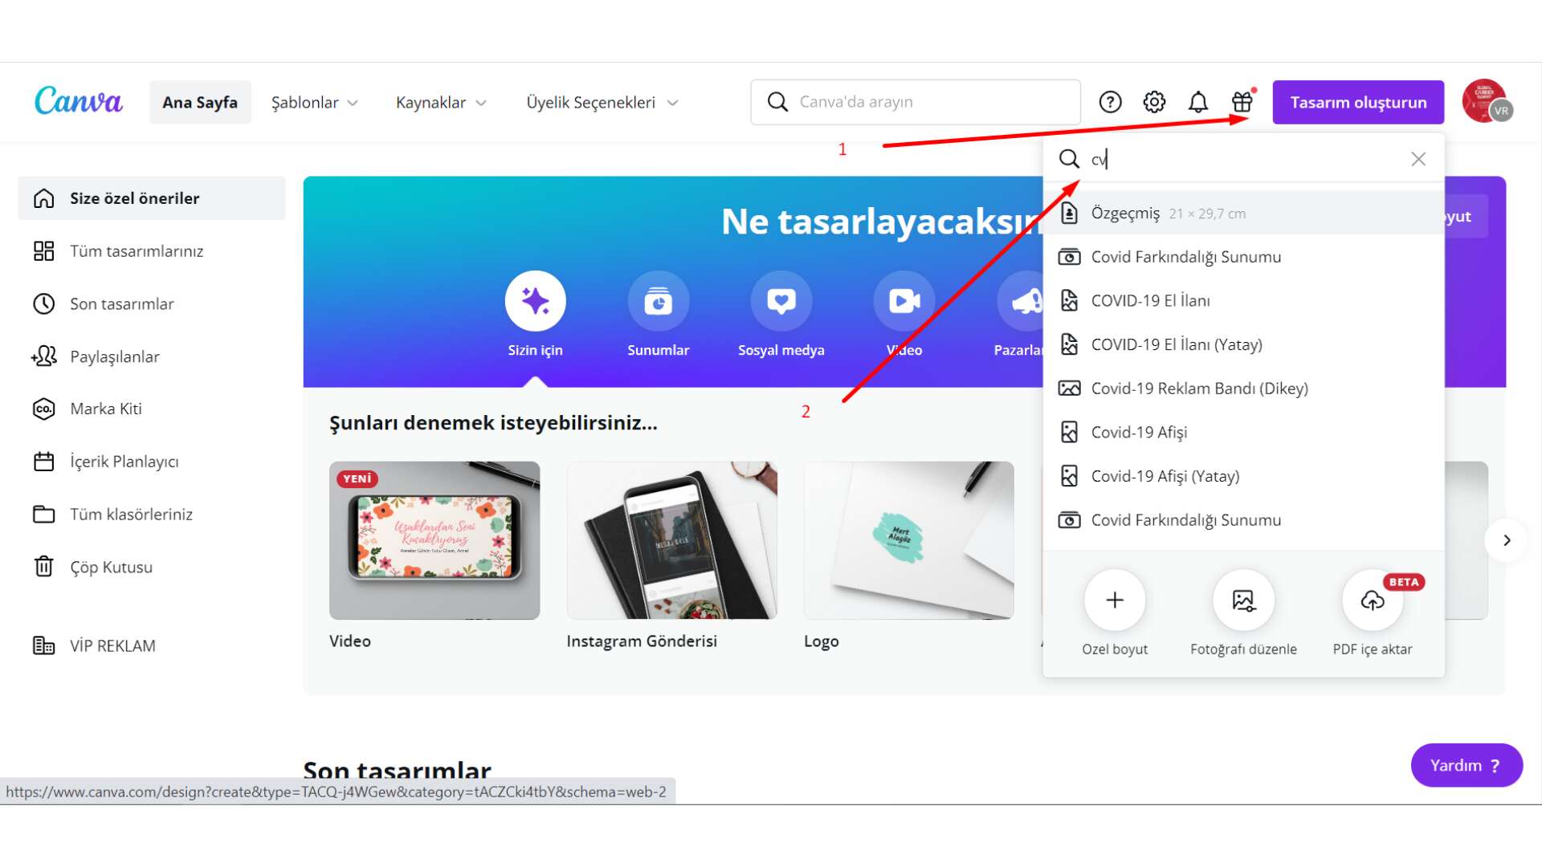Open the Logo template thumbnail
Image resolution: width=1542 pixels, height=867 pixels.
point(908,540)
